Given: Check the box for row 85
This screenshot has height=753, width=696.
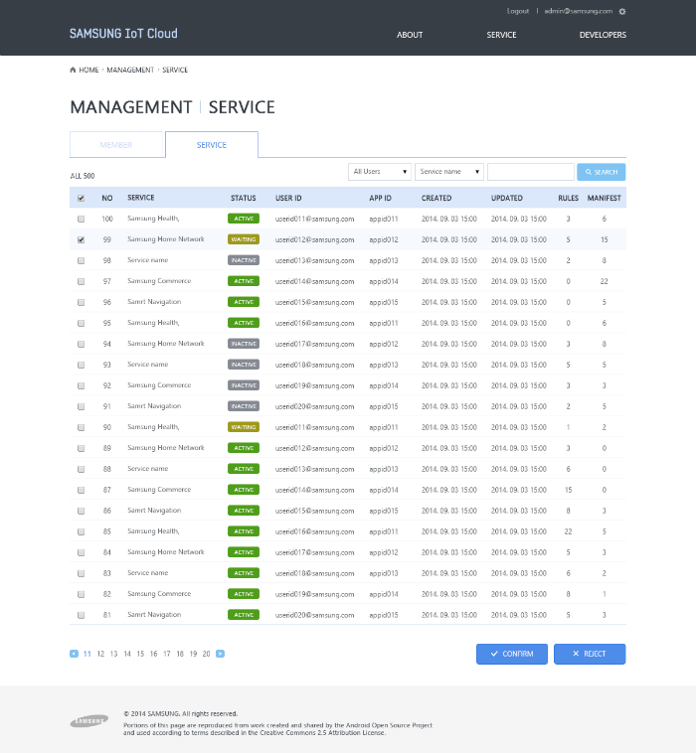Looking at the screenshot, I should 82,531.
